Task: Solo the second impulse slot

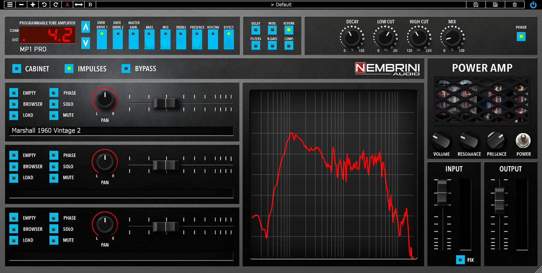Action: [53, 166]
